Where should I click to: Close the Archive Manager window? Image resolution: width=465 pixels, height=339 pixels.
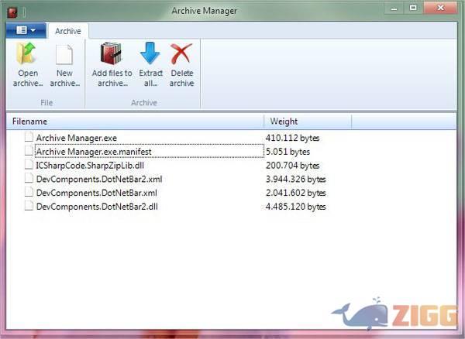pos(440,8)
